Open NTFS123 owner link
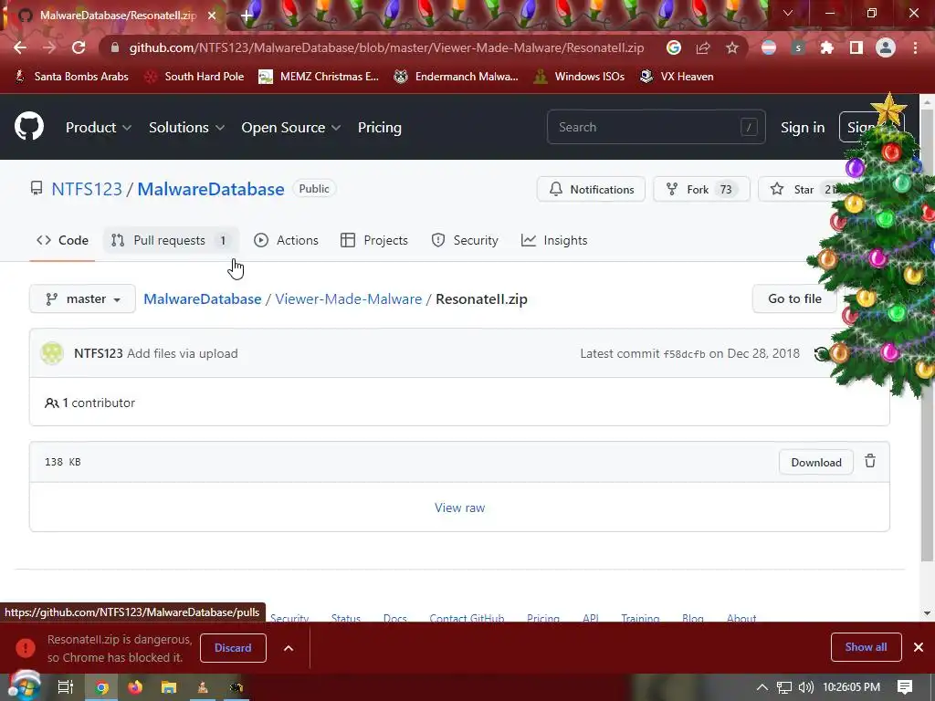 tap(87, 189)
